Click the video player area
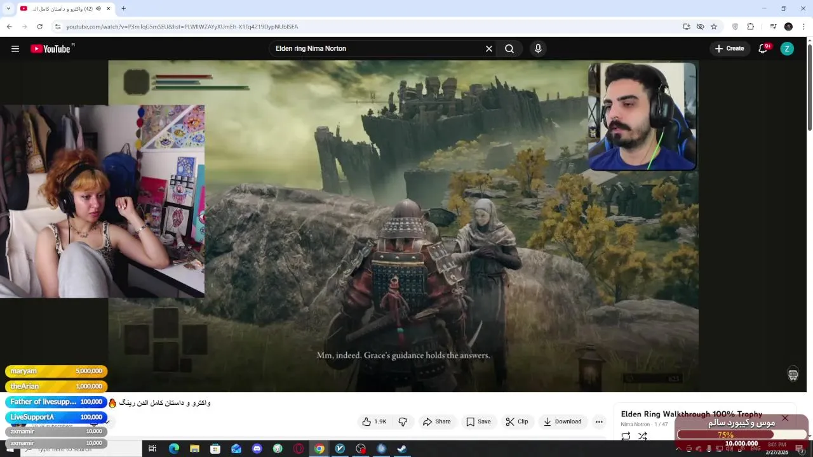 pos(403,226)
